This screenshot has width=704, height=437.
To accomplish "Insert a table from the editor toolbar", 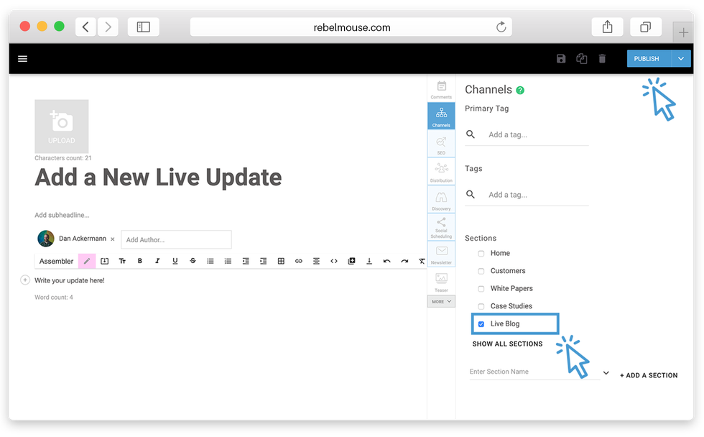I will click(281, 261).
